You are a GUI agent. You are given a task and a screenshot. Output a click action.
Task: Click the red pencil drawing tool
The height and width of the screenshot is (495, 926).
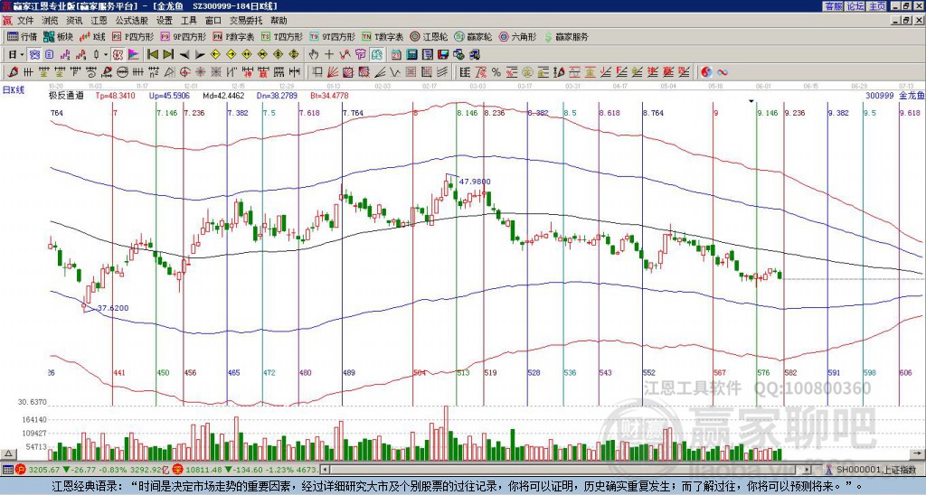coord(12,72)
